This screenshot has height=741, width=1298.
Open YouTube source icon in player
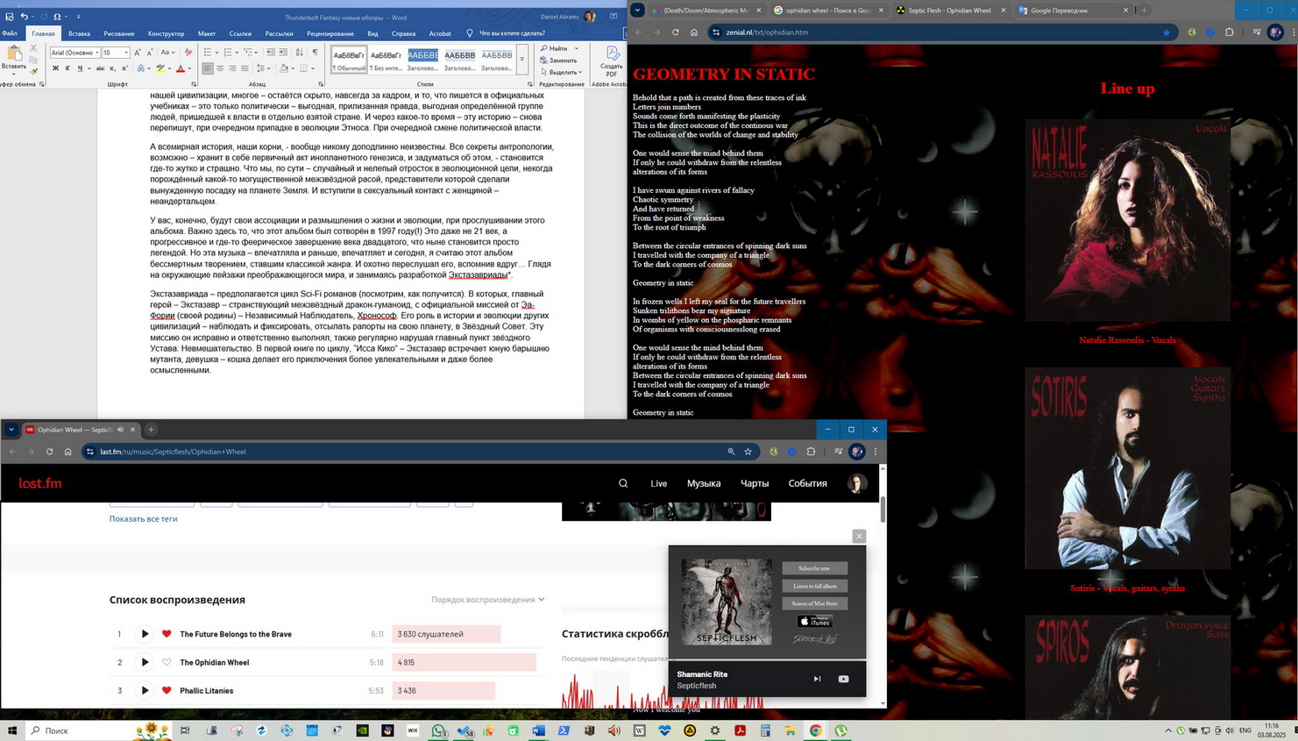(843, 679)
